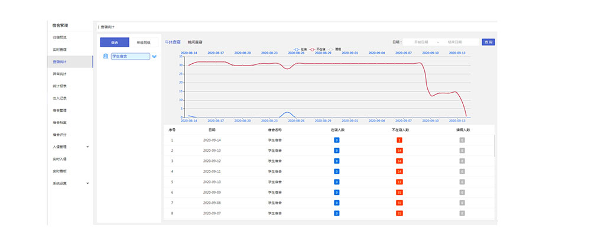Switch to the 晚间查寝 tab
The width and height of the screenshot is (591, 238).
[196, 43]
